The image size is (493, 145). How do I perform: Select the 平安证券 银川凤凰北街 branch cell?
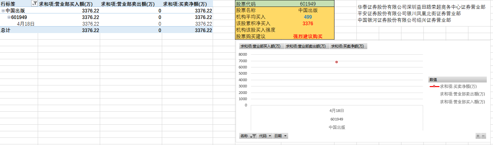tap(409, 13)
